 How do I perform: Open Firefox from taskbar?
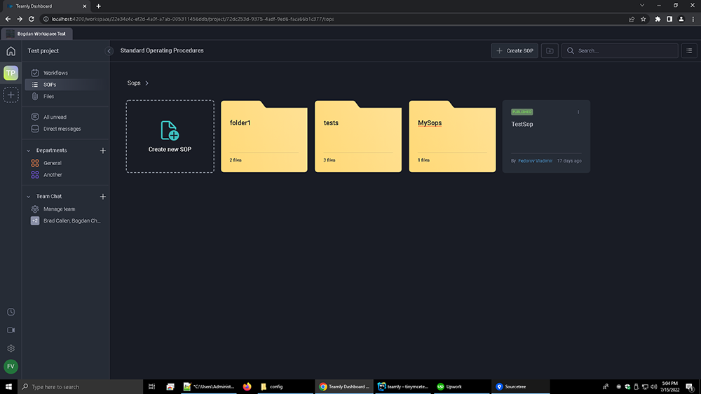pyautogui.click(x=247, y=387)
